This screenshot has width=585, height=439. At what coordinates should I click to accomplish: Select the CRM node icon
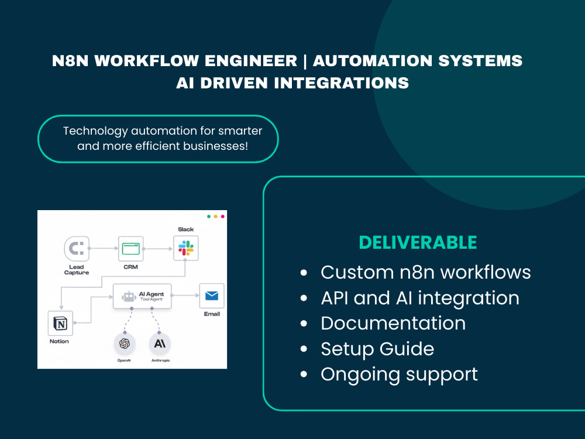pyautogui.click(x=130, y=249)
